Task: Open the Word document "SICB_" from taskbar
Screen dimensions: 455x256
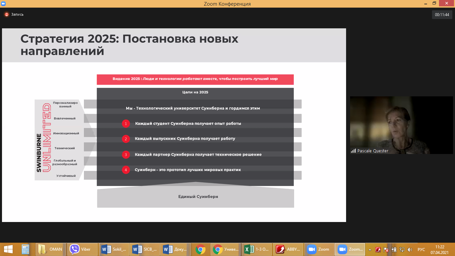Action: click(x=145, y=249)
